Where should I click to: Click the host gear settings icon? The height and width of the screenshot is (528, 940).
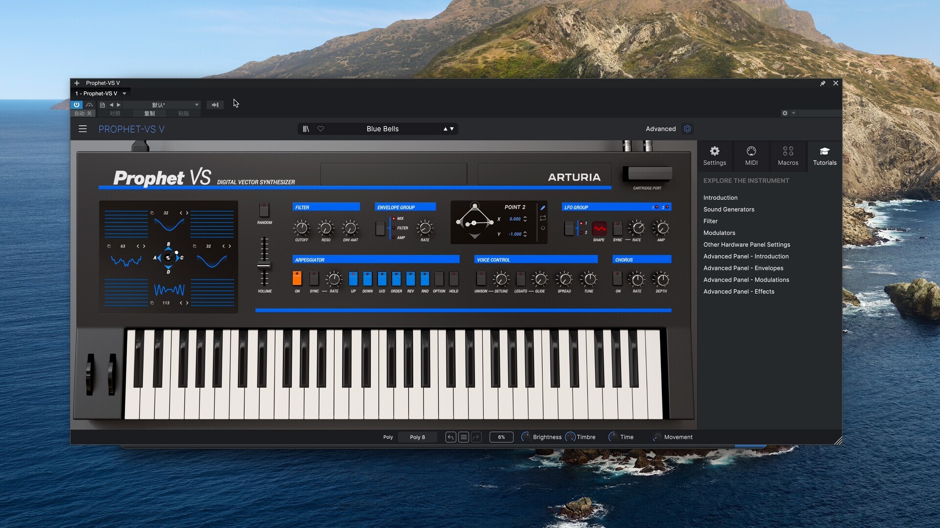pyautogui.click(x=785, y=113)
